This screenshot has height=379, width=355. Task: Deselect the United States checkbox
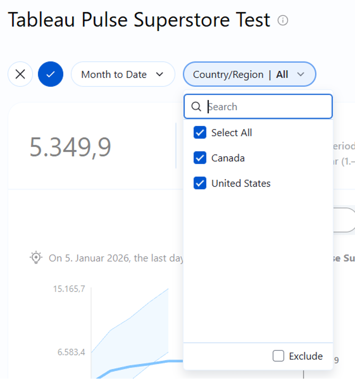200,183
